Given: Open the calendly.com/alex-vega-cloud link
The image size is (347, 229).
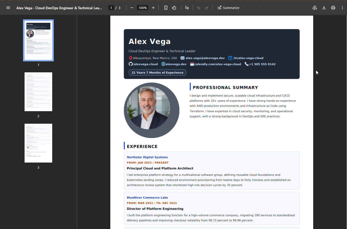Looking at the screenshot, I should (x=218, y=64).
